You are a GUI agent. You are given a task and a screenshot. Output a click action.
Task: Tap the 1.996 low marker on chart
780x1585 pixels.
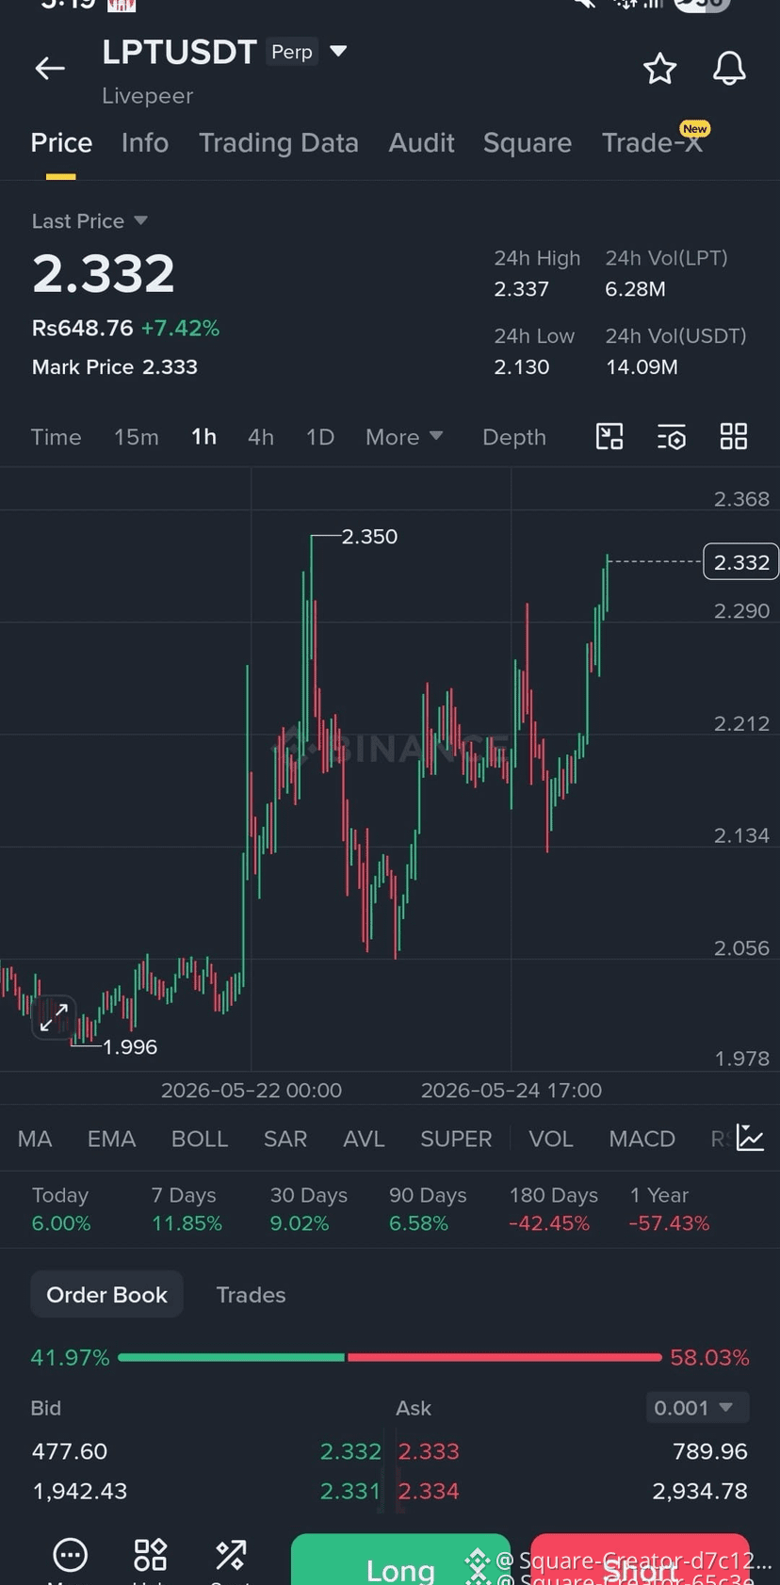tap(129, 1047)
